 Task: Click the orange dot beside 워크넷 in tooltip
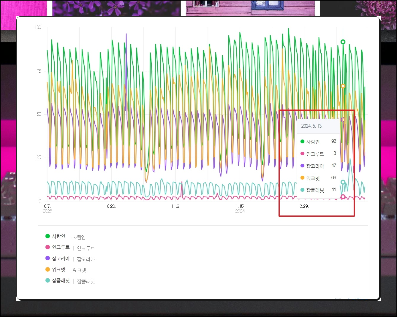coord(302,178)
